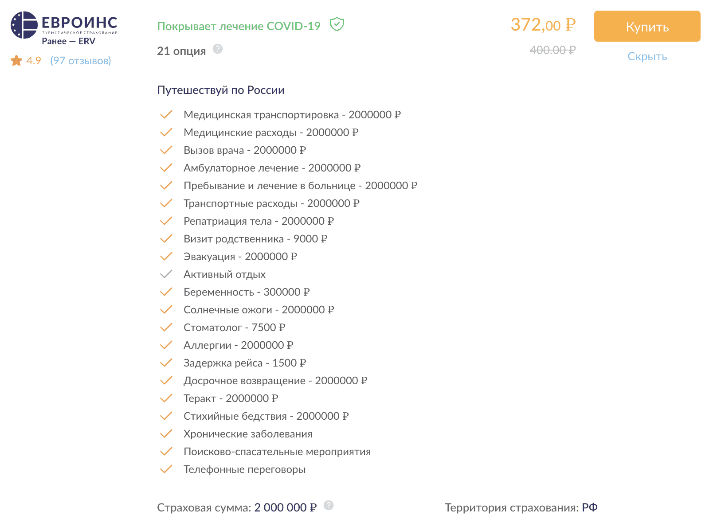Click the help icon beside Страховая сумма

coord(328,505)
